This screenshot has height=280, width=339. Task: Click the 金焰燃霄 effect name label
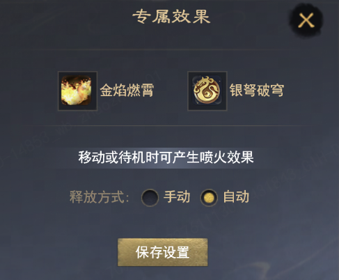click(x=127, y=91)
